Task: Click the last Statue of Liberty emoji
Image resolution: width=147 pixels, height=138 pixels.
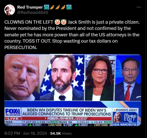Action: click(69, 7)
